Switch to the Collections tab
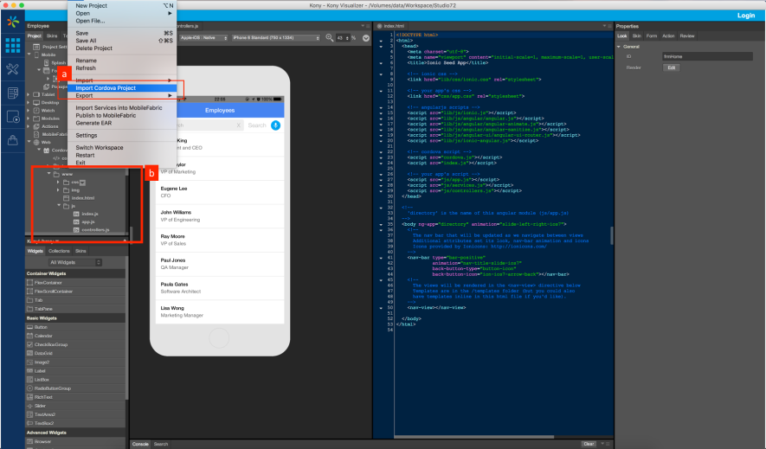 (x=59, y=251)
